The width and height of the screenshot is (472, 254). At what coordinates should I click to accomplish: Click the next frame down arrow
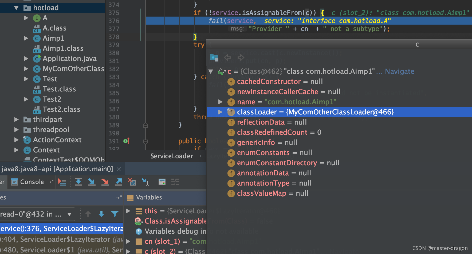coord(101,214)
